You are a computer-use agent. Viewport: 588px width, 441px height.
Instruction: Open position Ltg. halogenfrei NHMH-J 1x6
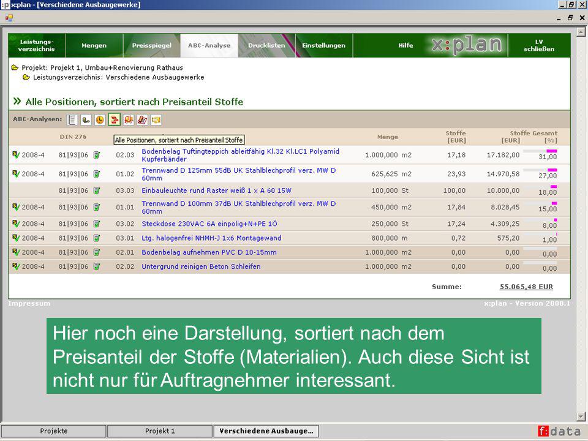211,238
